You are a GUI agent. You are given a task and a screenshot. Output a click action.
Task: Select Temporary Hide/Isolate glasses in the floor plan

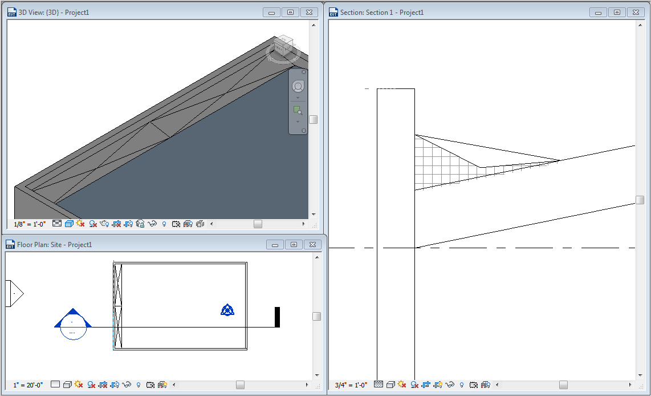coord(126,384)
